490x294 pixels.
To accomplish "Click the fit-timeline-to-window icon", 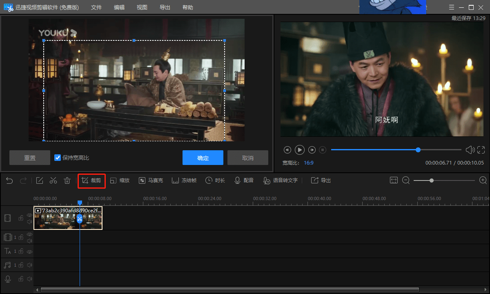I will point(394,180).
